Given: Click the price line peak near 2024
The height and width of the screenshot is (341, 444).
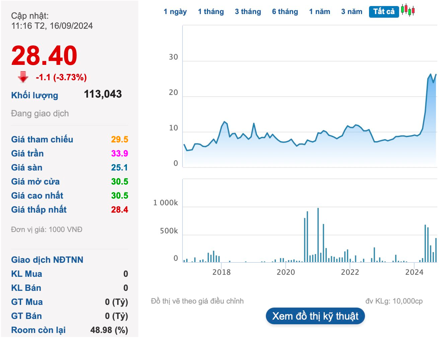Looking at the screenshot, I should [x=431, y=74].
